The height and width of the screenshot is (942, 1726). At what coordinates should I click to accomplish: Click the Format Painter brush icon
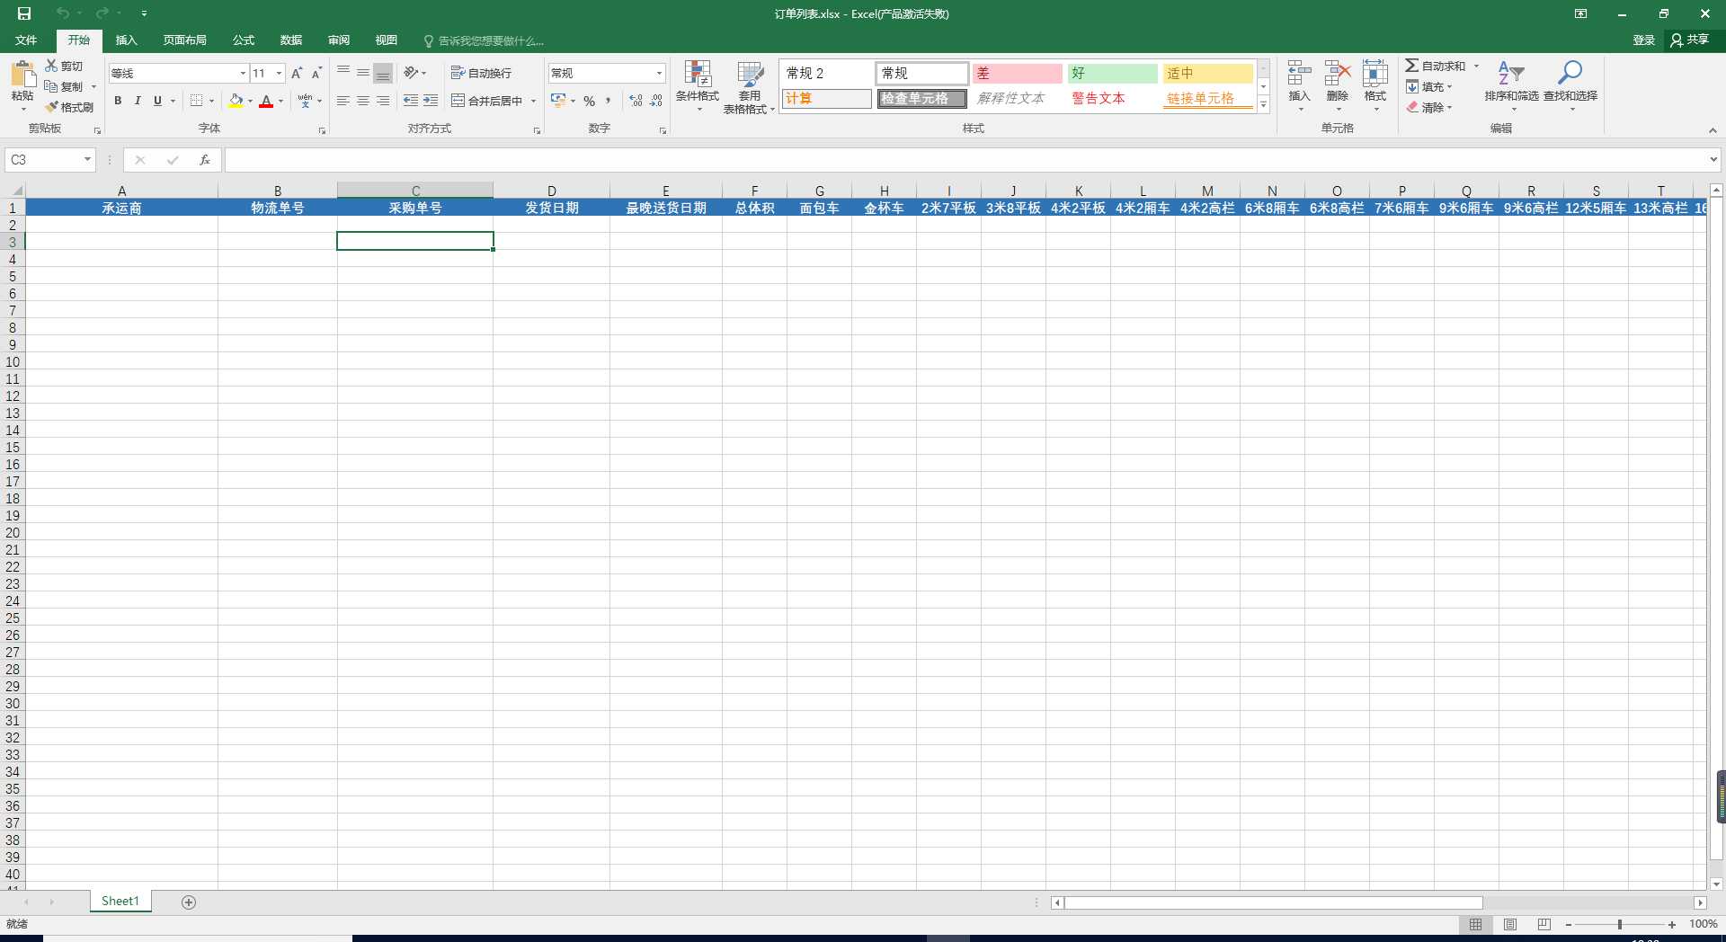pos(51,107)
